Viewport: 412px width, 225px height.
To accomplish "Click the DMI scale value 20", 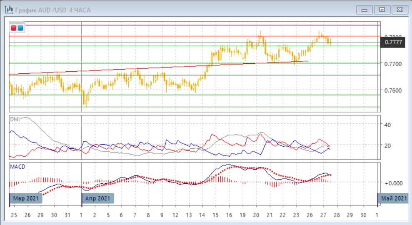I will point(387,145).
